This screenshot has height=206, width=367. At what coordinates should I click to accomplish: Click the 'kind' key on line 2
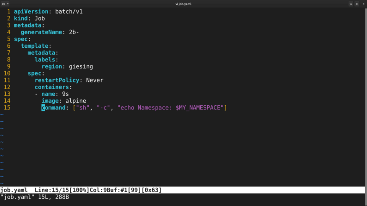[21, 18]
